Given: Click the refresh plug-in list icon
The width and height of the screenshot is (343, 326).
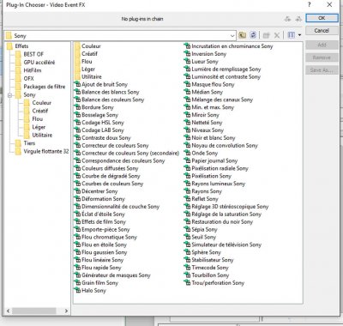Looking at the screenshot, I should coord(253,35).
